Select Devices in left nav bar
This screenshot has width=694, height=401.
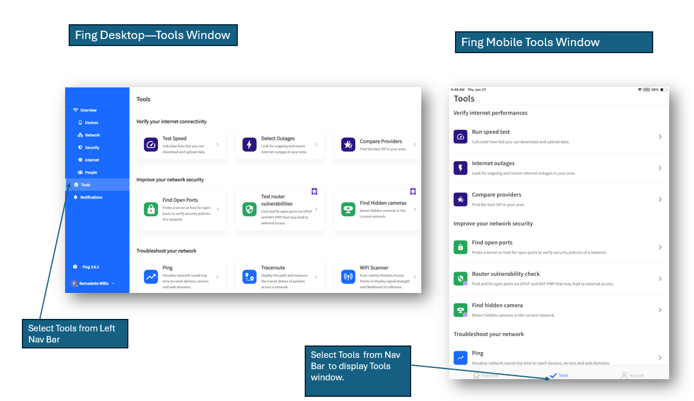pyautogui.click(x=91, y=123)
